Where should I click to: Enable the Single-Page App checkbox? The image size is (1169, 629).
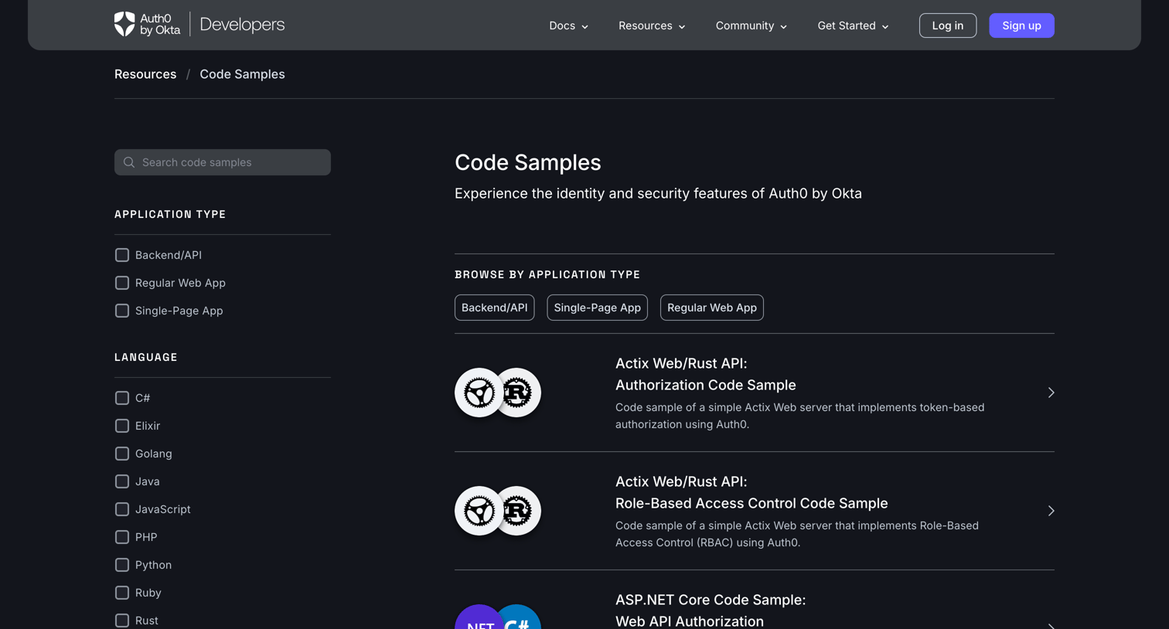(x=122, y=311)
